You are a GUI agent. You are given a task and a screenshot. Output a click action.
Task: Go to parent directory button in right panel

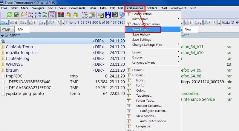[x=219, y=23]
